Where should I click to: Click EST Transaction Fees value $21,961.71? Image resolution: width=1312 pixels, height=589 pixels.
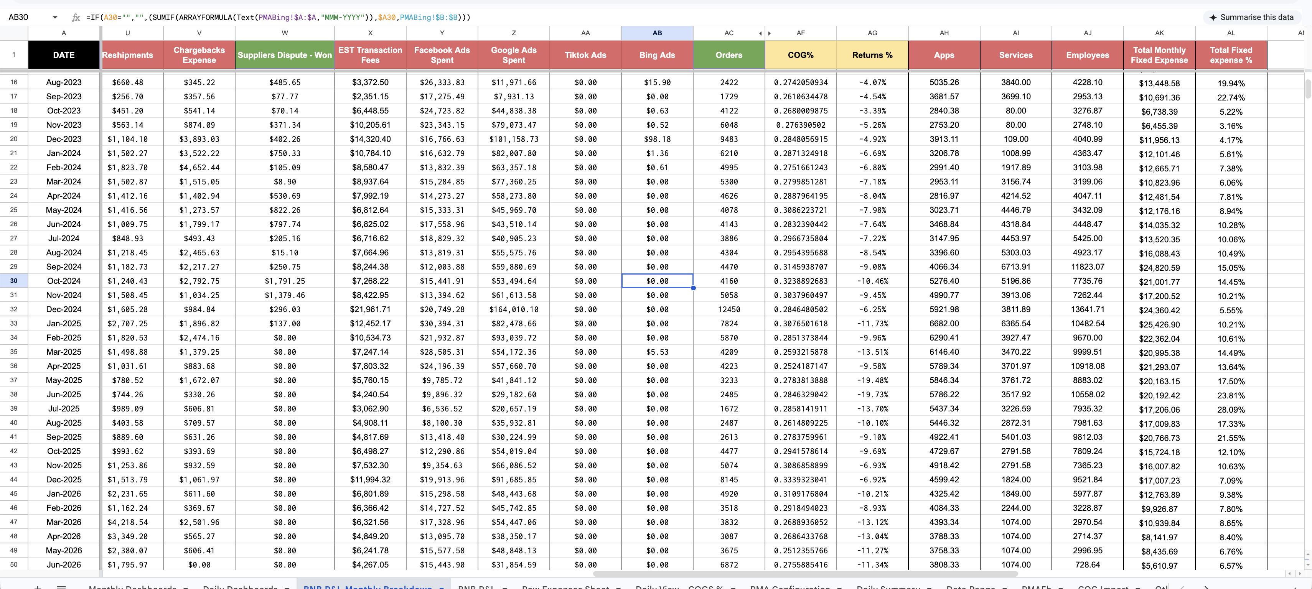[370, 309]
